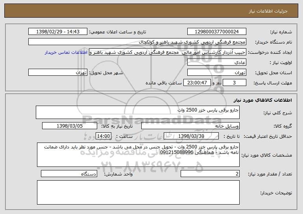Click the need date field 1398/03/05
This screenshot has height=214, width=303.
pyautogui.click(x=70, y=126)
